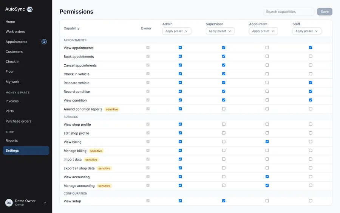Focus the Search capabilities field

click(288, 12)
